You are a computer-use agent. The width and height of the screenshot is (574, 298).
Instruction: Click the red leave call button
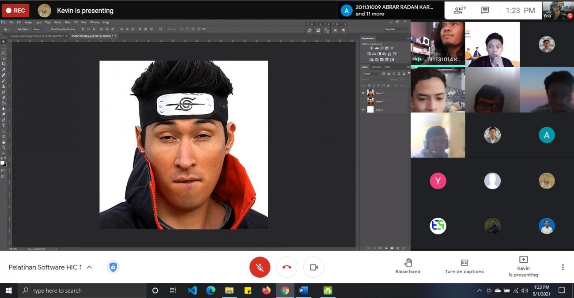(287, 268)
